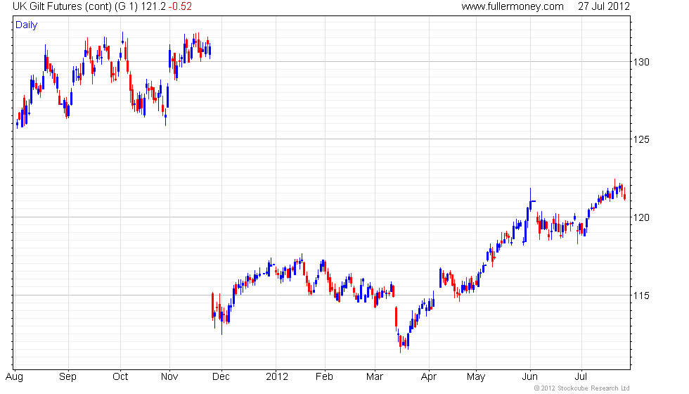Click the Mar axis label
The height and width of the screenshot is (394, 689).
pyautogui.click(x=374, y=377)
